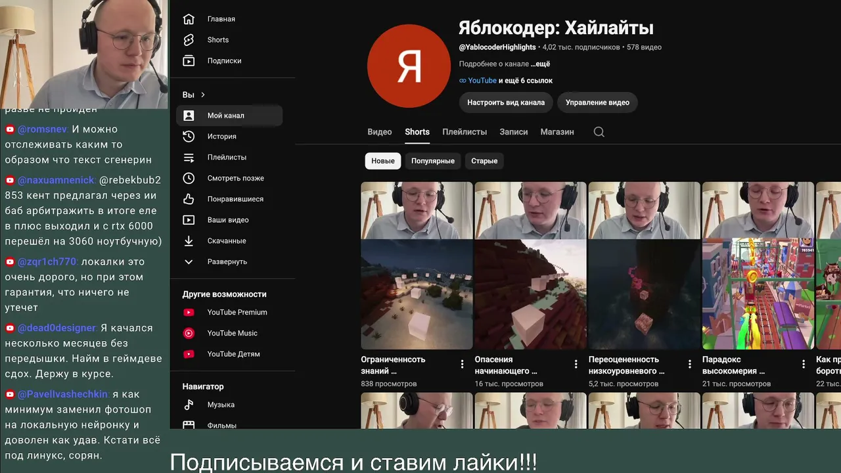841x473 pixels.
Task: Open the Переоцененность низкоуровневого short thumbnail
Action: pos(644,265)
